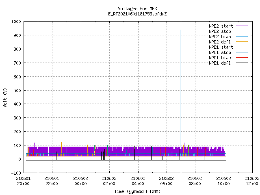260x195 pixels.
Task: Click the 400 y-axis tick label
Action: pos(17,104)
